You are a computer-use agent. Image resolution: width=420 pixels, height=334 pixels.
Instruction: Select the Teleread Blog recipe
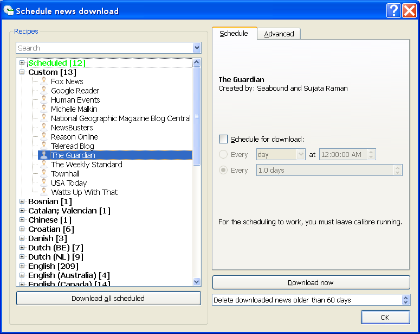pos(72,146)
